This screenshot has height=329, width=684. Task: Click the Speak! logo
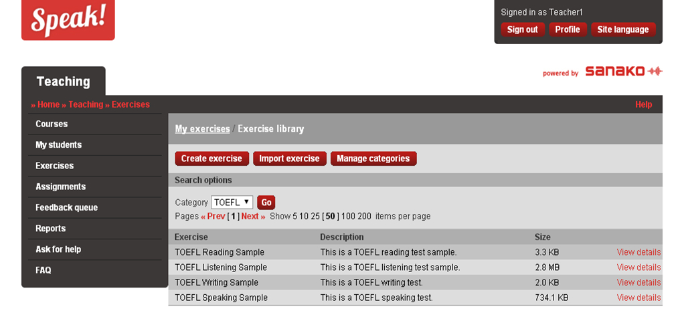coord(68,20)
